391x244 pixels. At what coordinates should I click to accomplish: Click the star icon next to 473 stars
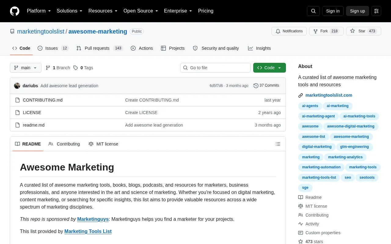pos(301,242)
